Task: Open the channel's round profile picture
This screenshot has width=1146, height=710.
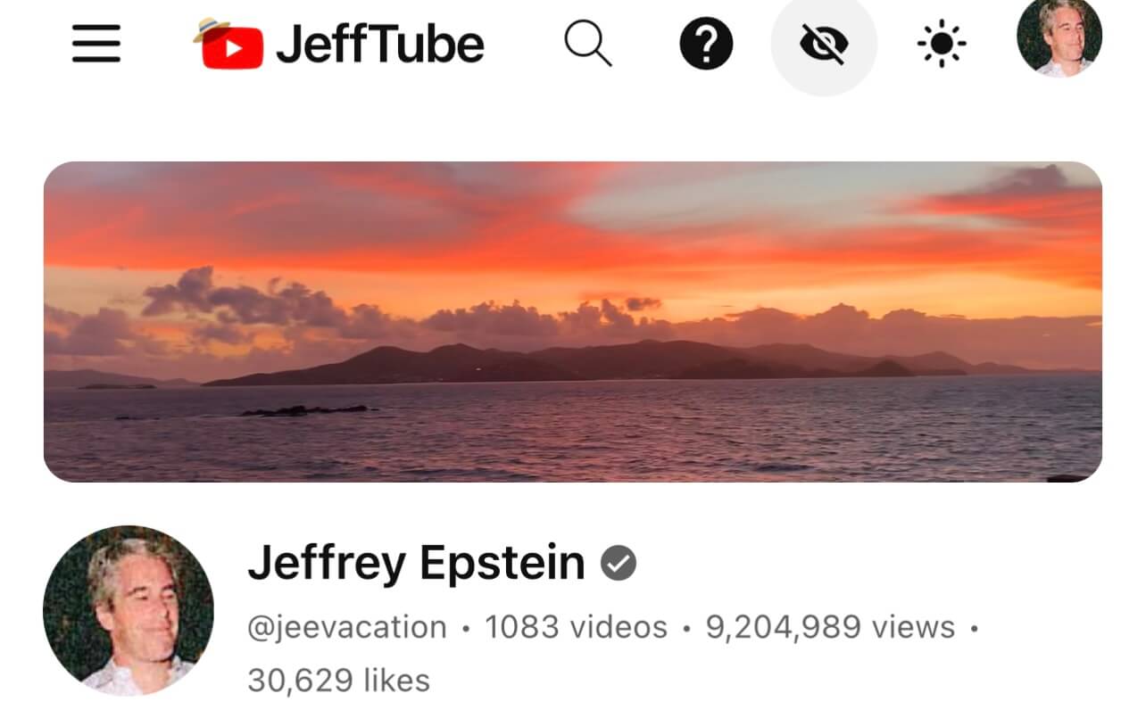Action: [x=129, y=610]
